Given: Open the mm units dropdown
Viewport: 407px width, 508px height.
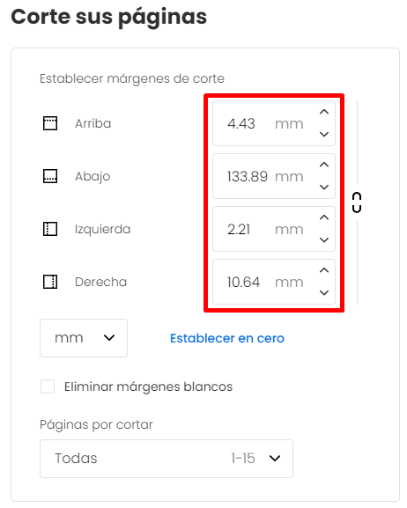Looking at the screenshot, I should (x=84, y=338).
